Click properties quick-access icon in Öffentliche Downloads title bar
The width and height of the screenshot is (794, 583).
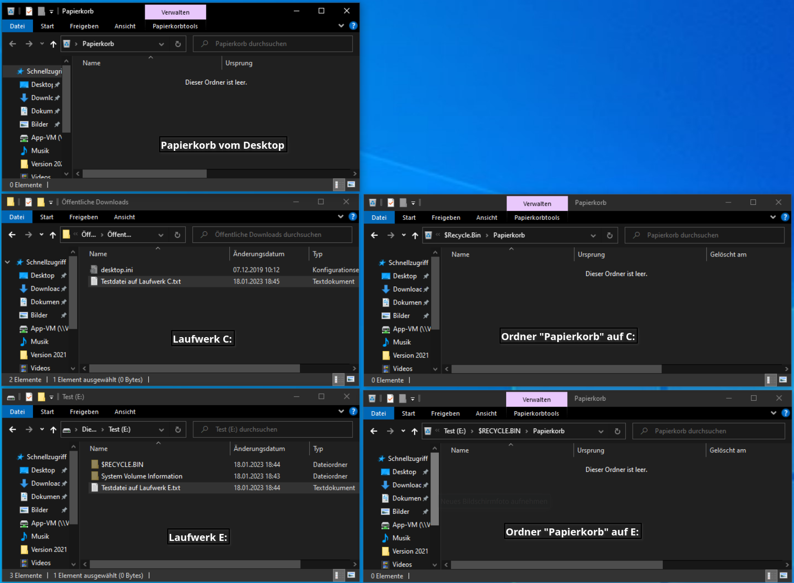point(29,202)
